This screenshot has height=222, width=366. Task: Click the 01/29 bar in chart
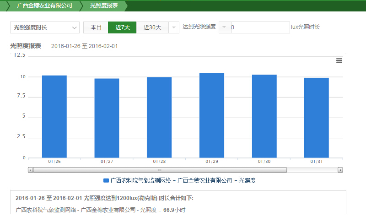point(212,115)
